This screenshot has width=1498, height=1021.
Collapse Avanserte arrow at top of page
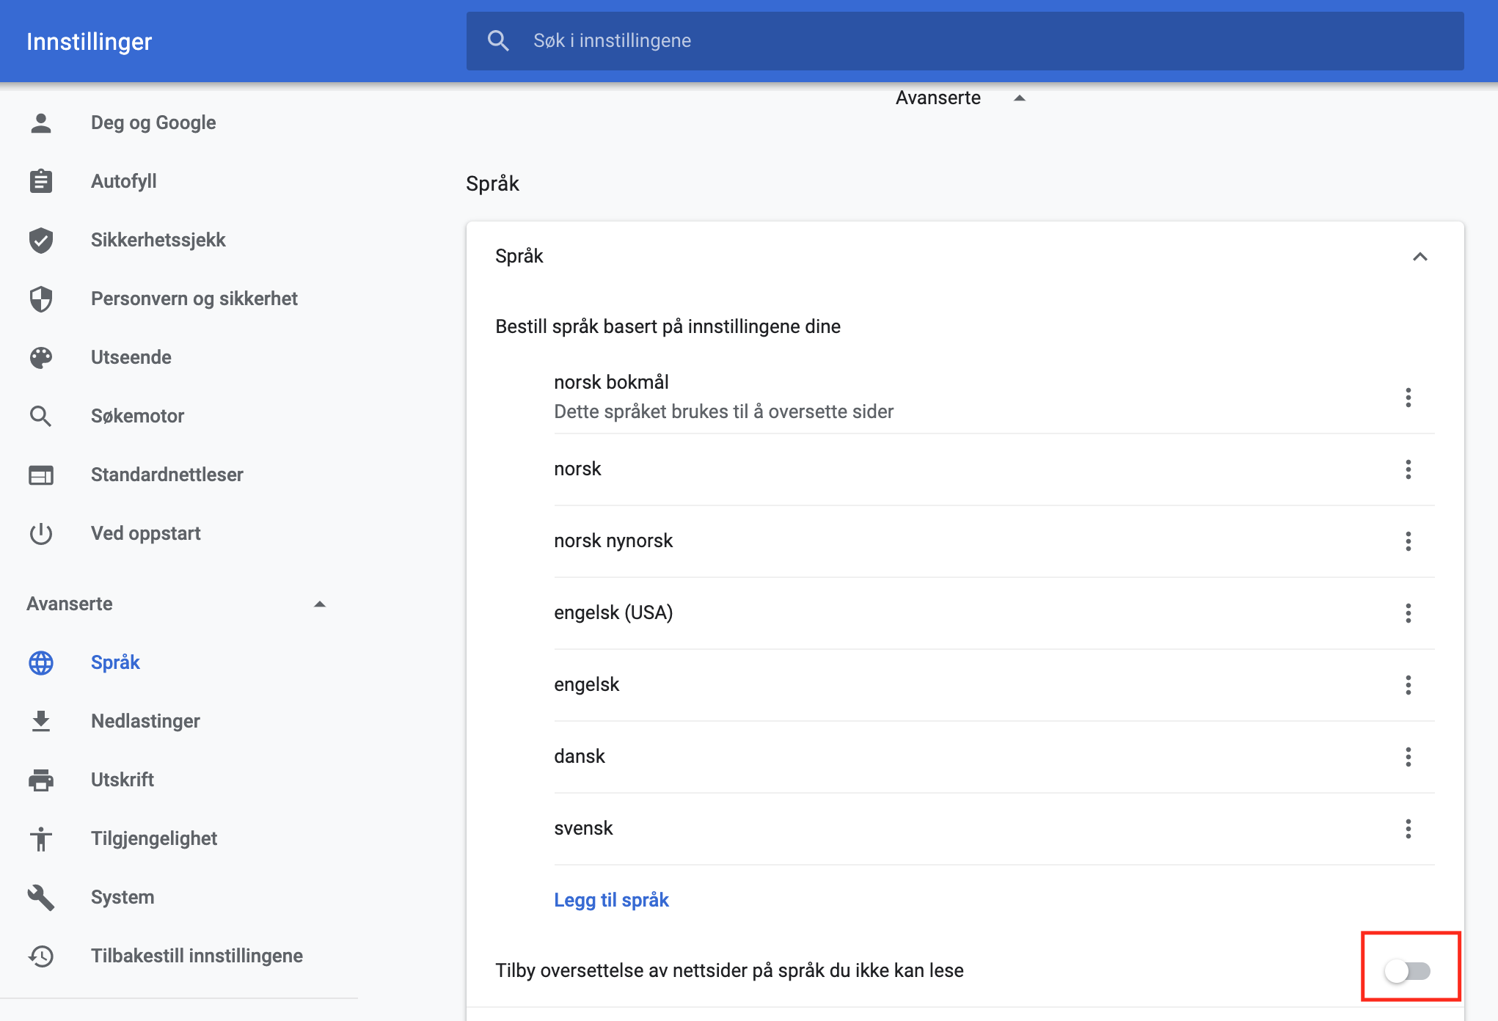click(x=1019, y=98)
